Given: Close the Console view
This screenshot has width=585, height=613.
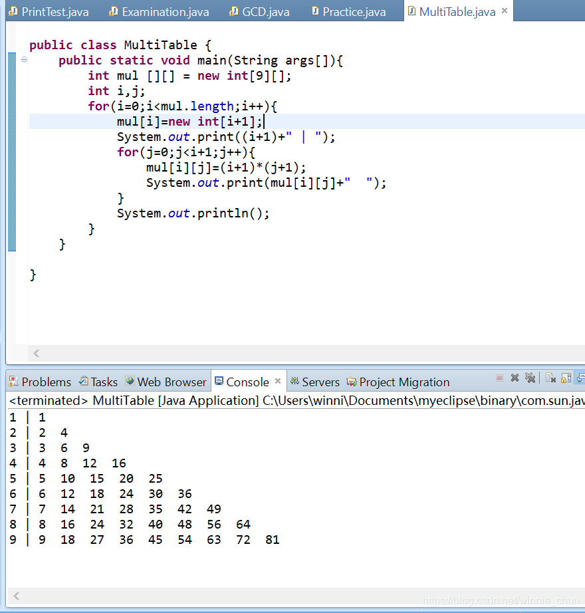Looking at the screenshot, I should [x=278, y=381].
